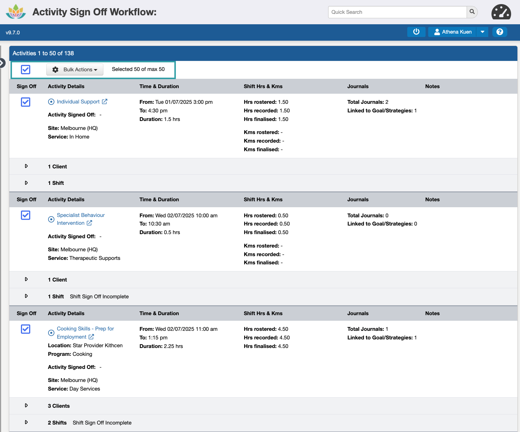520x432 pixels.
Task: Expand the 2 Shifts row
Action: point(26,422)
